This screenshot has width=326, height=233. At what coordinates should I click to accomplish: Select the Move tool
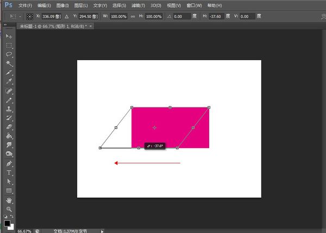point(9,36)
